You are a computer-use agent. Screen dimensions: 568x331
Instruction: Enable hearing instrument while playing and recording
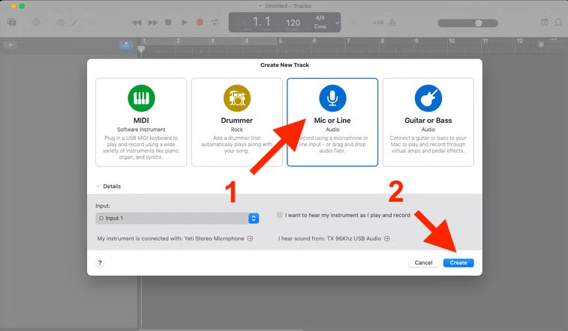click(280, 215)
